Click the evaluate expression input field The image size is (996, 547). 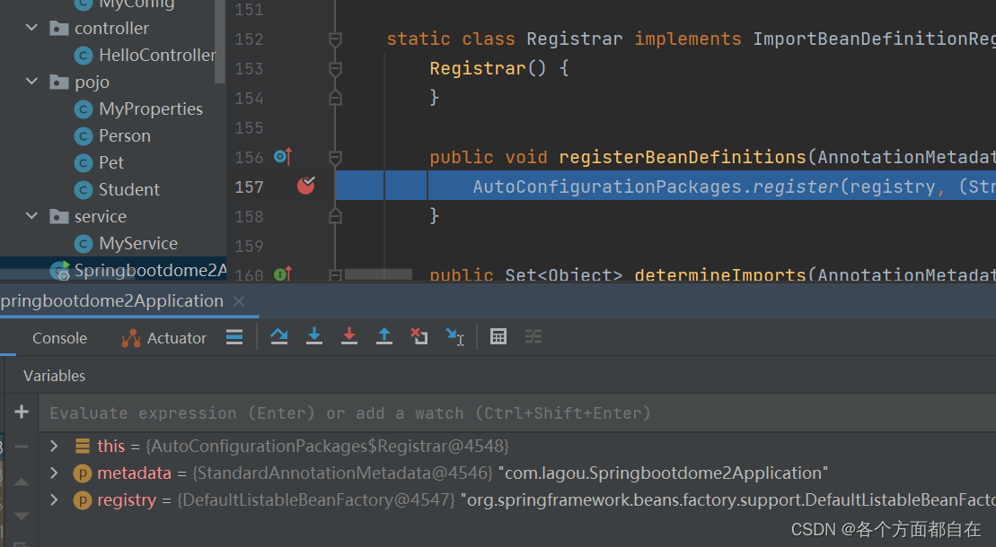click(359, 412)
